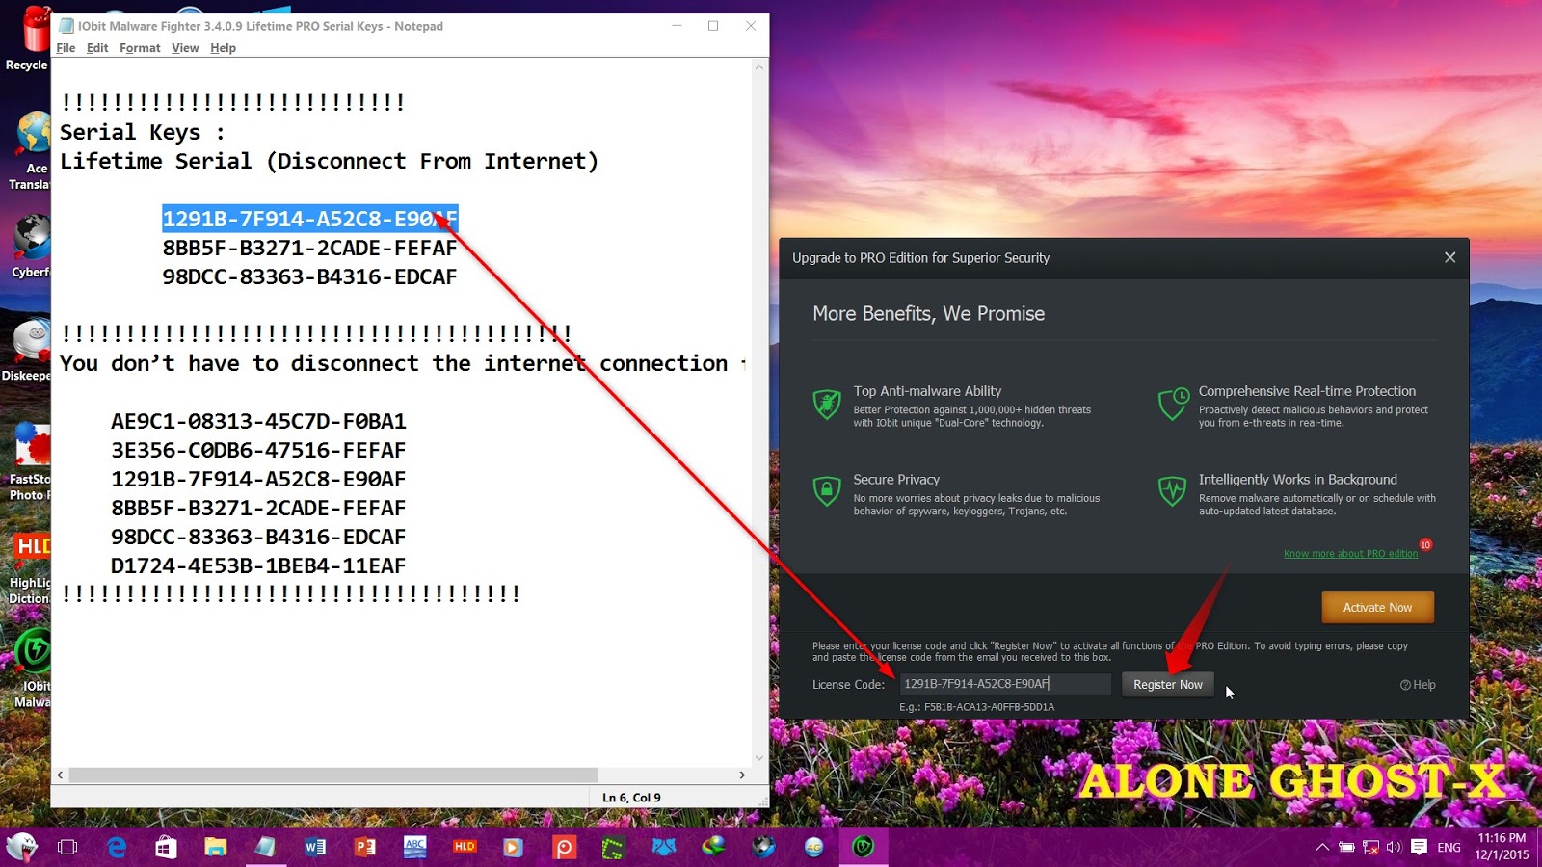The image size is (1542, 867).
Task: Click the Top Anti-malware Ability shield icon
Action: click(x=827, y=404)
